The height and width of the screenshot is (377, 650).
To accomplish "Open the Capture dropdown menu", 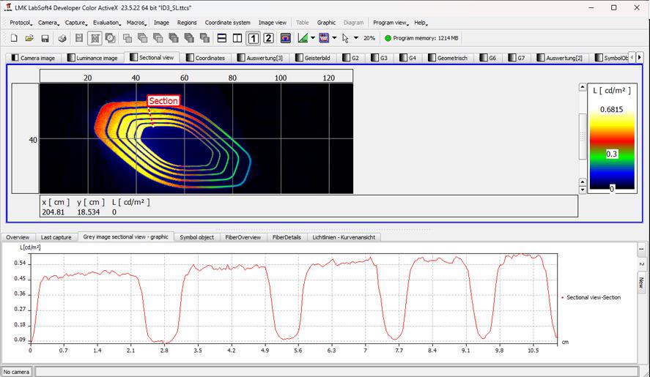I will pyautogui.click(x=76, y=23).
